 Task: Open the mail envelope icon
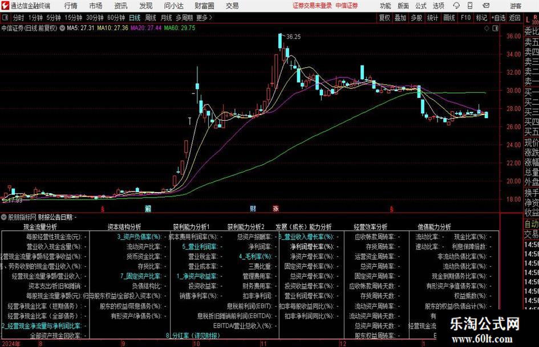(486, 6)
